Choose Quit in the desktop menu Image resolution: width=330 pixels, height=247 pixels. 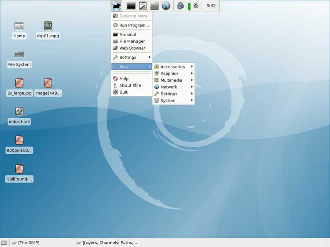(132, 92)
